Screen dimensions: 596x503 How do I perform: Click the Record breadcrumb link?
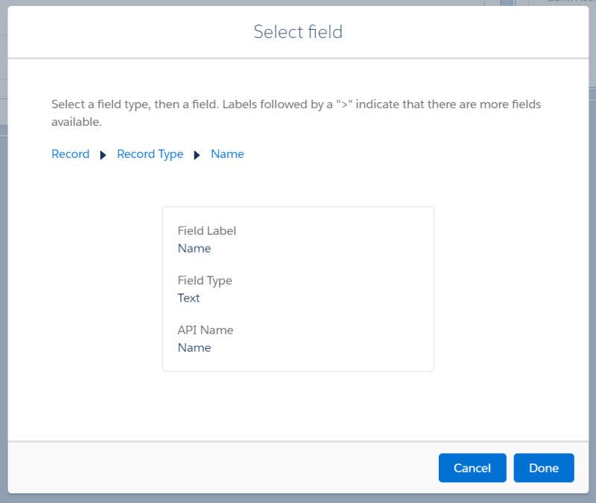click(x=70, y=154)
